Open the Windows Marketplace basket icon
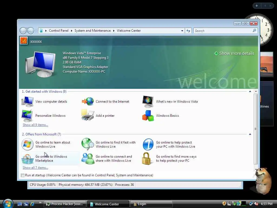Screen dimensions: 277x208 coord(27,159)
